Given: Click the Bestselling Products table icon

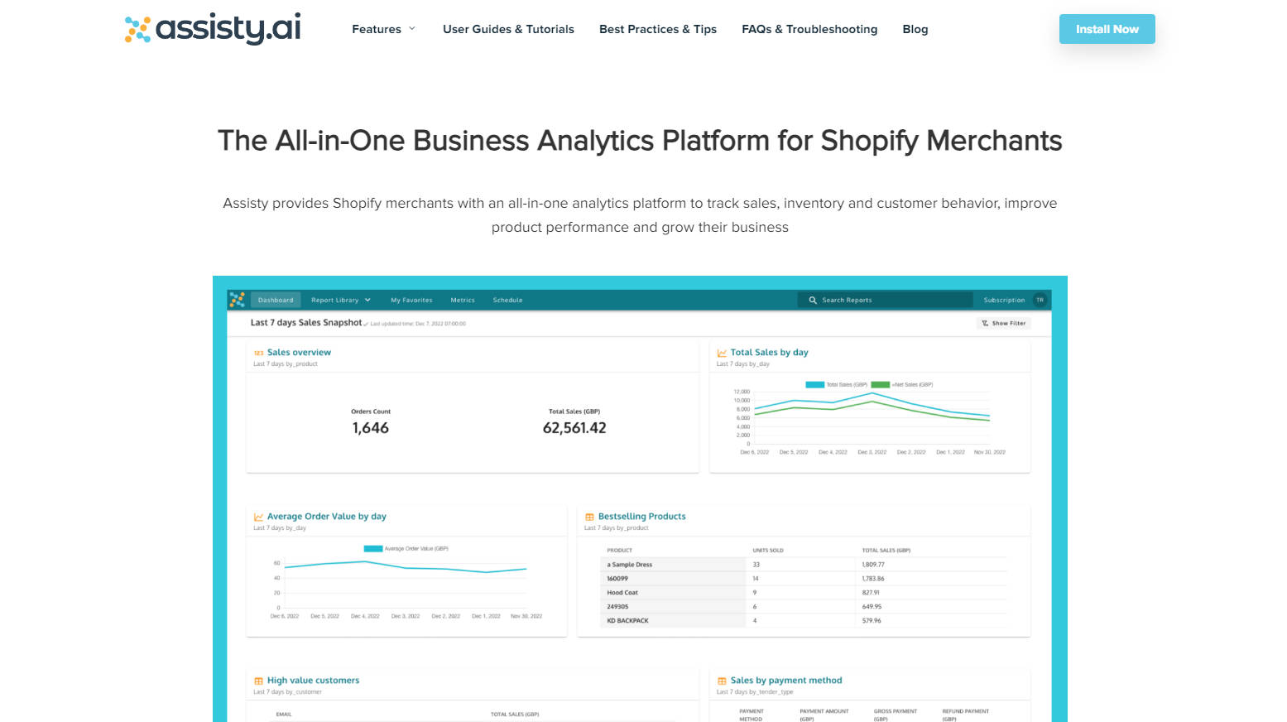Looking at the screenshot, I should pyautogui.click(x=589, y=517).
